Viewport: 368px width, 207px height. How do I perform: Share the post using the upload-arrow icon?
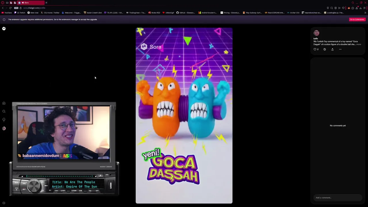pyautogui.click(x=332, y=49)
